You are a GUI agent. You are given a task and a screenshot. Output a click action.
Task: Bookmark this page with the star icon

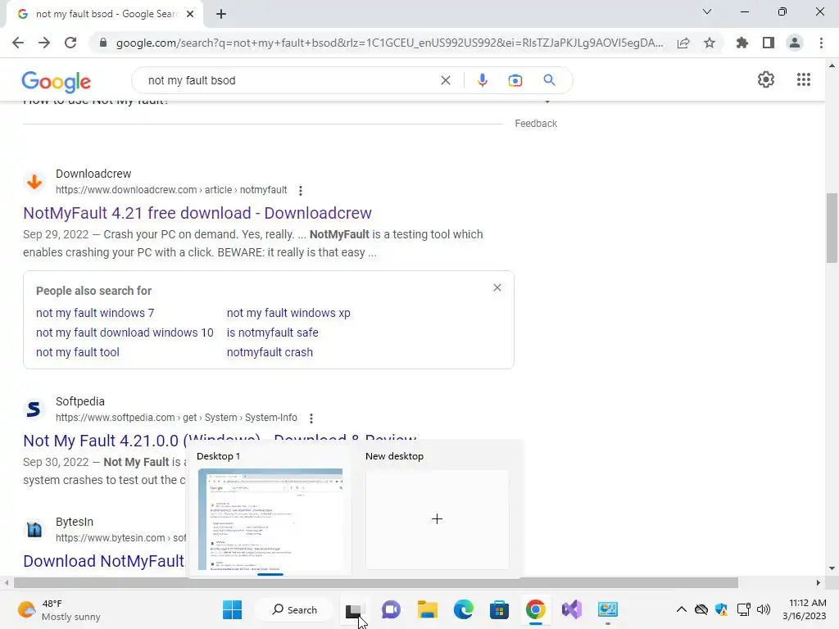click(x=710, y=43)
